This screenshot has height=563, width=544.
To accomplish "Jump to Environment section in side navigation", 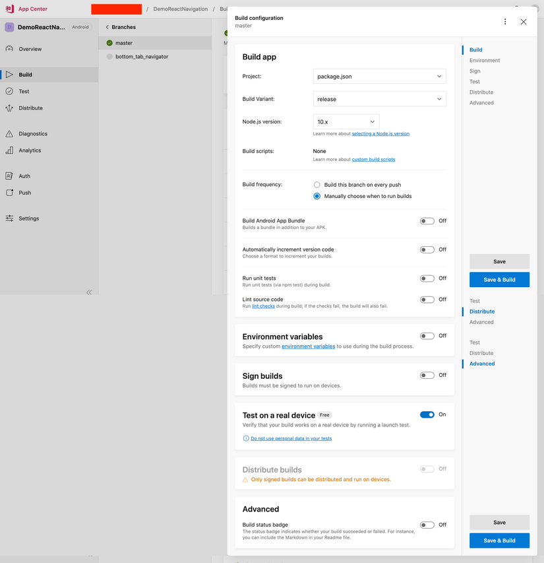I will 485,60.
